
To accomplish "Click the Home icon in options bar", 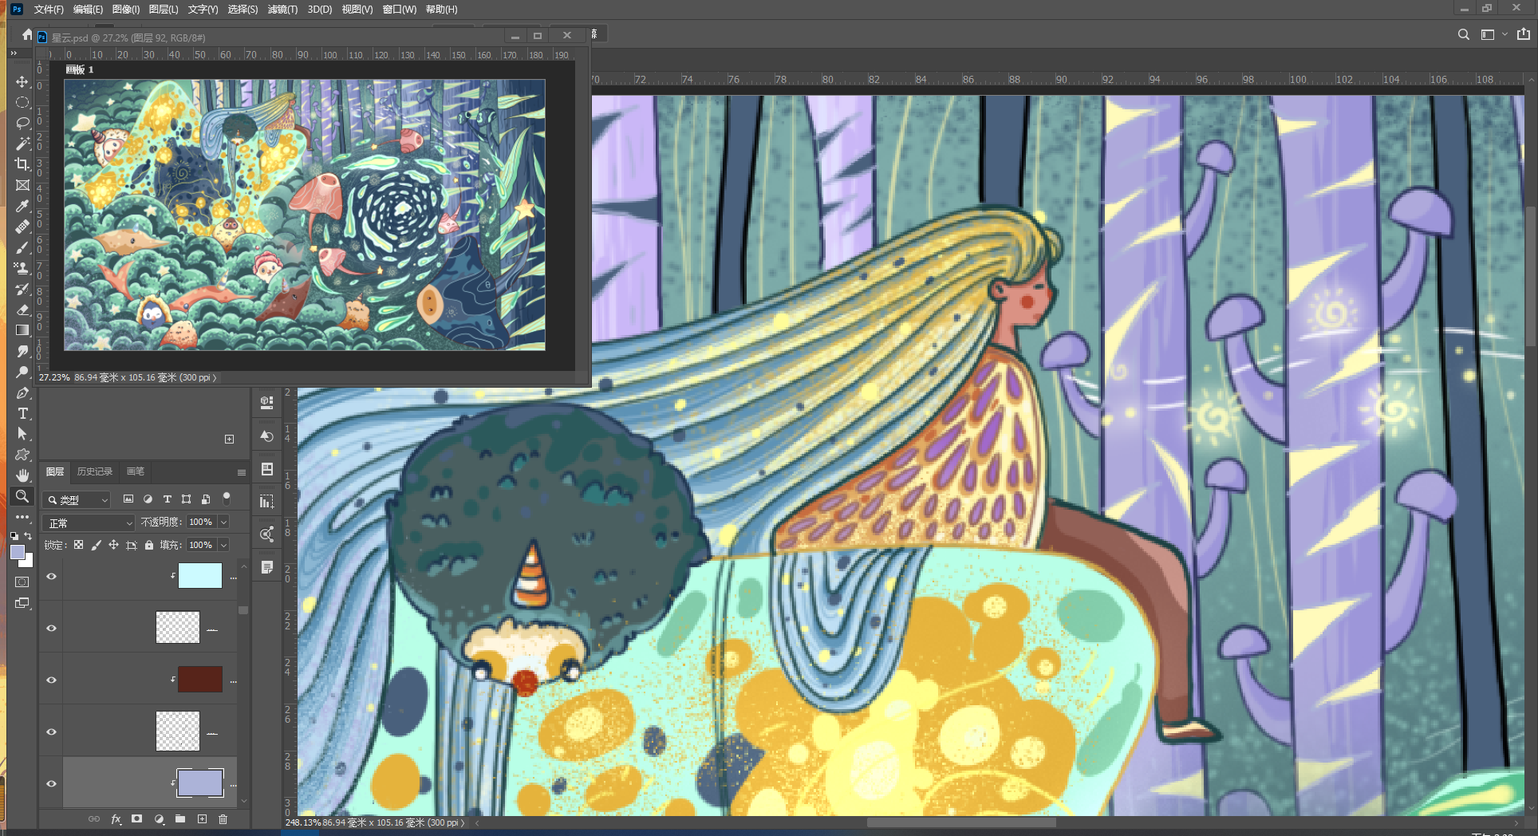I will 27,34.
